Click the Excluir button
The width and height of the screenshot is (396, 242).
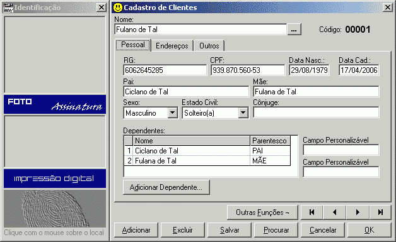coord(183,230)
